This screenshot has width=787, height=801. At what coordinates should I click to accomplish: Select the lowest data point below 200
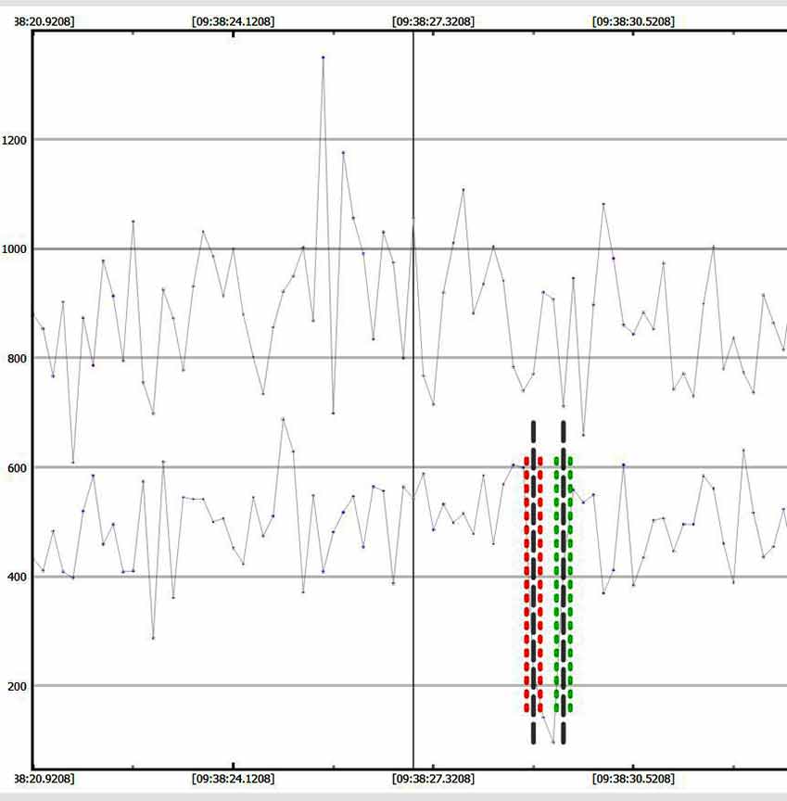[x=553, y=743]
